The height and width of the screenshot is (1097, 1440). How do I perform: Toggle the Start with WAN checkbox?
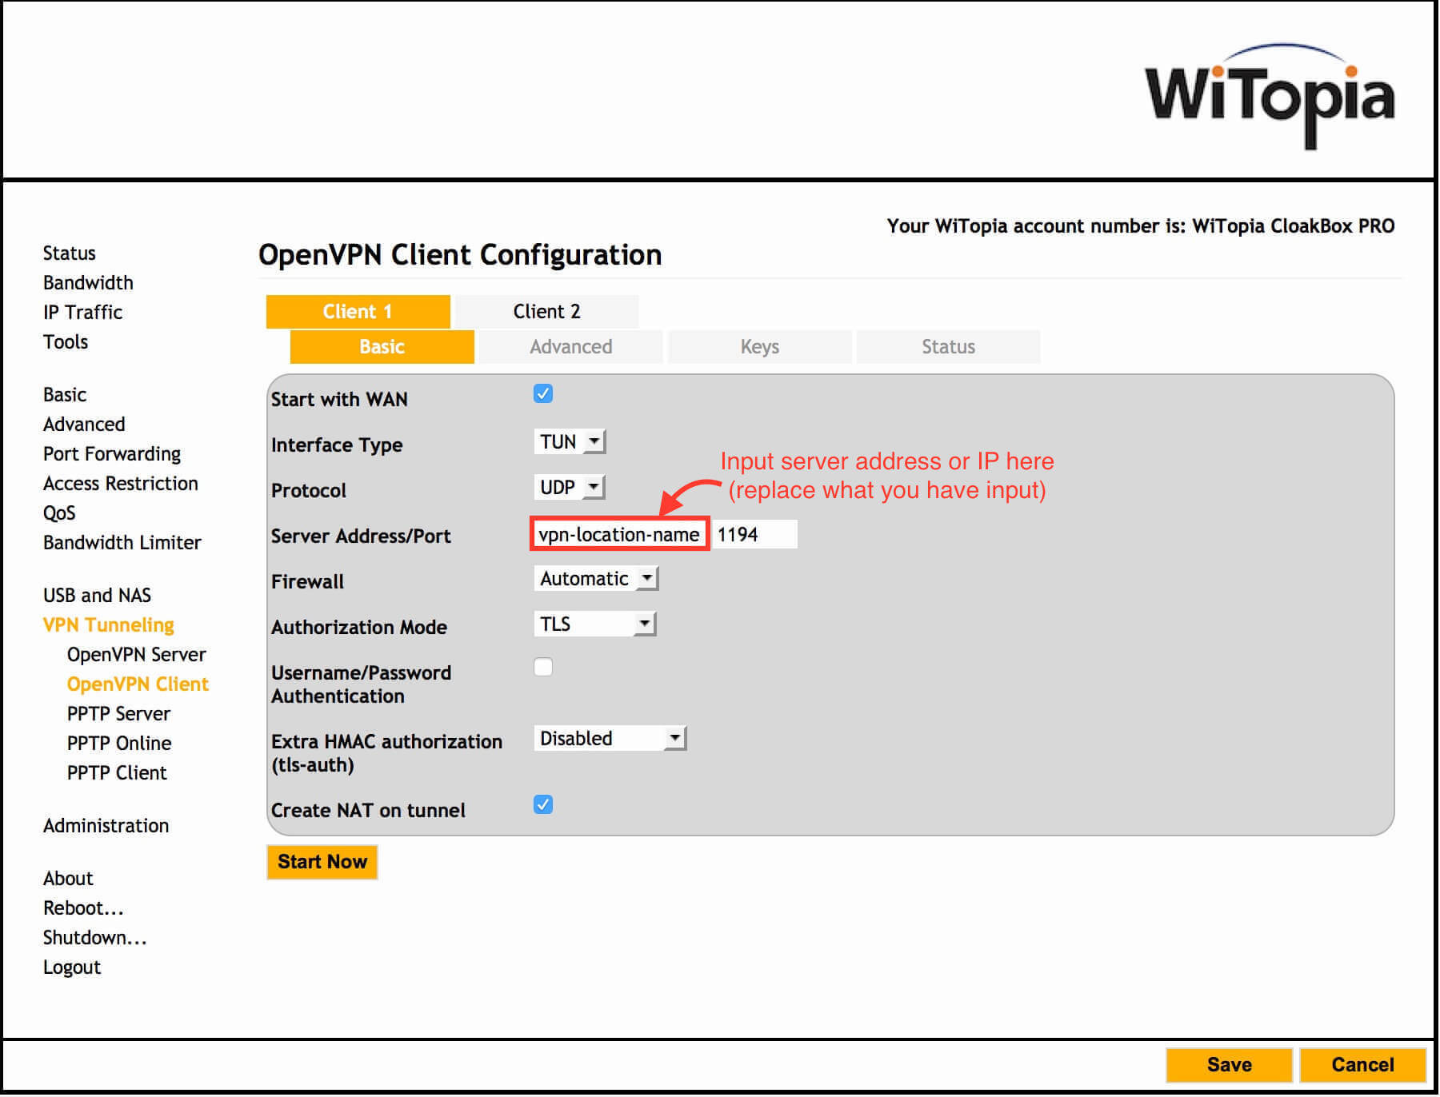pyautogui.click(x=543, y=393)
